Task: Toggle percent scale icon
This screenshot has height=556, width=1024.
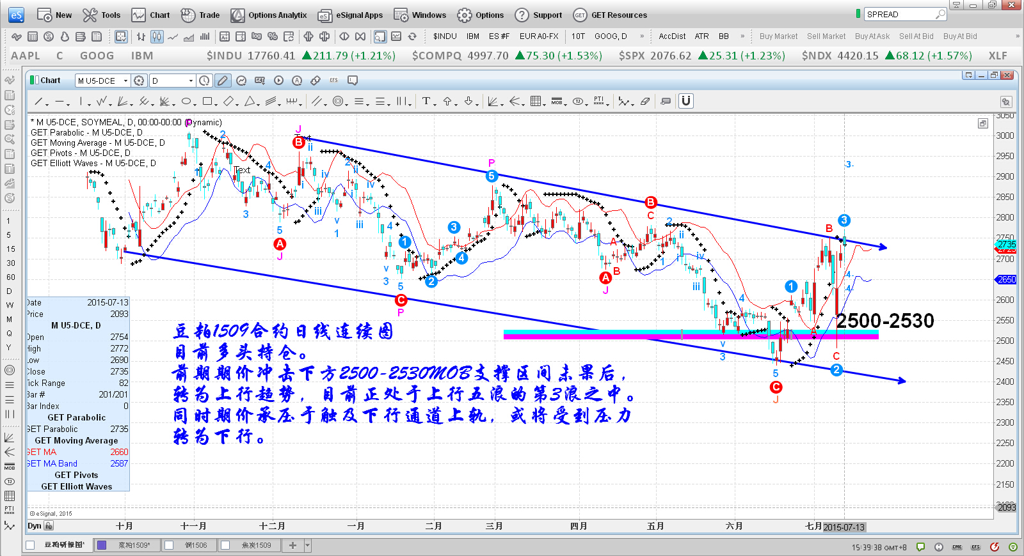Action: point(273,36)
